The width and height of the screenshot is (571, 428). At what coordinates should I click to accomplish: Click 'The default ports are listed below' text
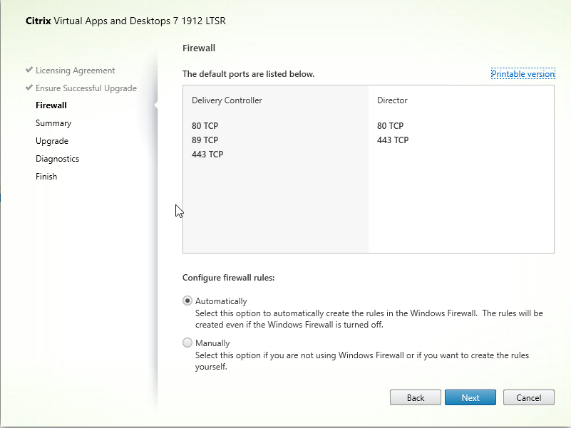click(248, 74)
